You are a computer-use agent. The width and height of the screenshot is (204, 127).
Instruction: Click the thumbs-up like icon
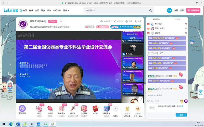(115, 21)
